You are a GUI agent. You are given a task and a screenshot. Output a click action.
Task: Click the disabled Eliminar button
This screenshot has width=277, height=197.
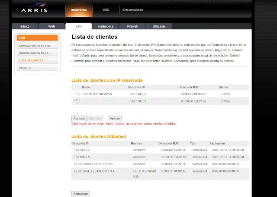95,119
